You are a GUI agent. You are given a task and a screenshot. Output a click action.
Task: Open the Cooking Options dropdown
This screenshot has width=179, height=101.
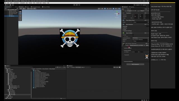140,38
